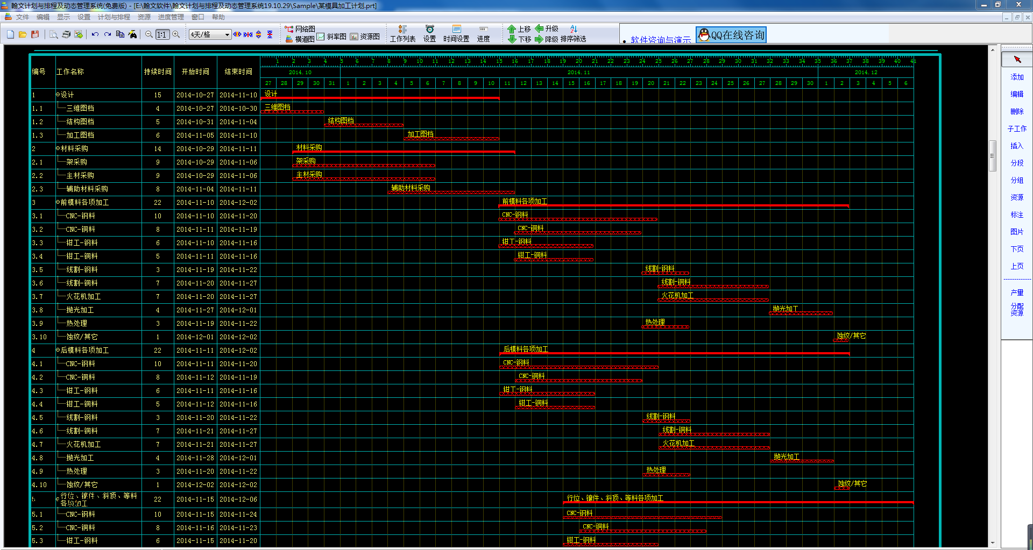Open the 时间设置 time settings icon
This screenshot has height=550, width=1033.
[x=456, y=33]
